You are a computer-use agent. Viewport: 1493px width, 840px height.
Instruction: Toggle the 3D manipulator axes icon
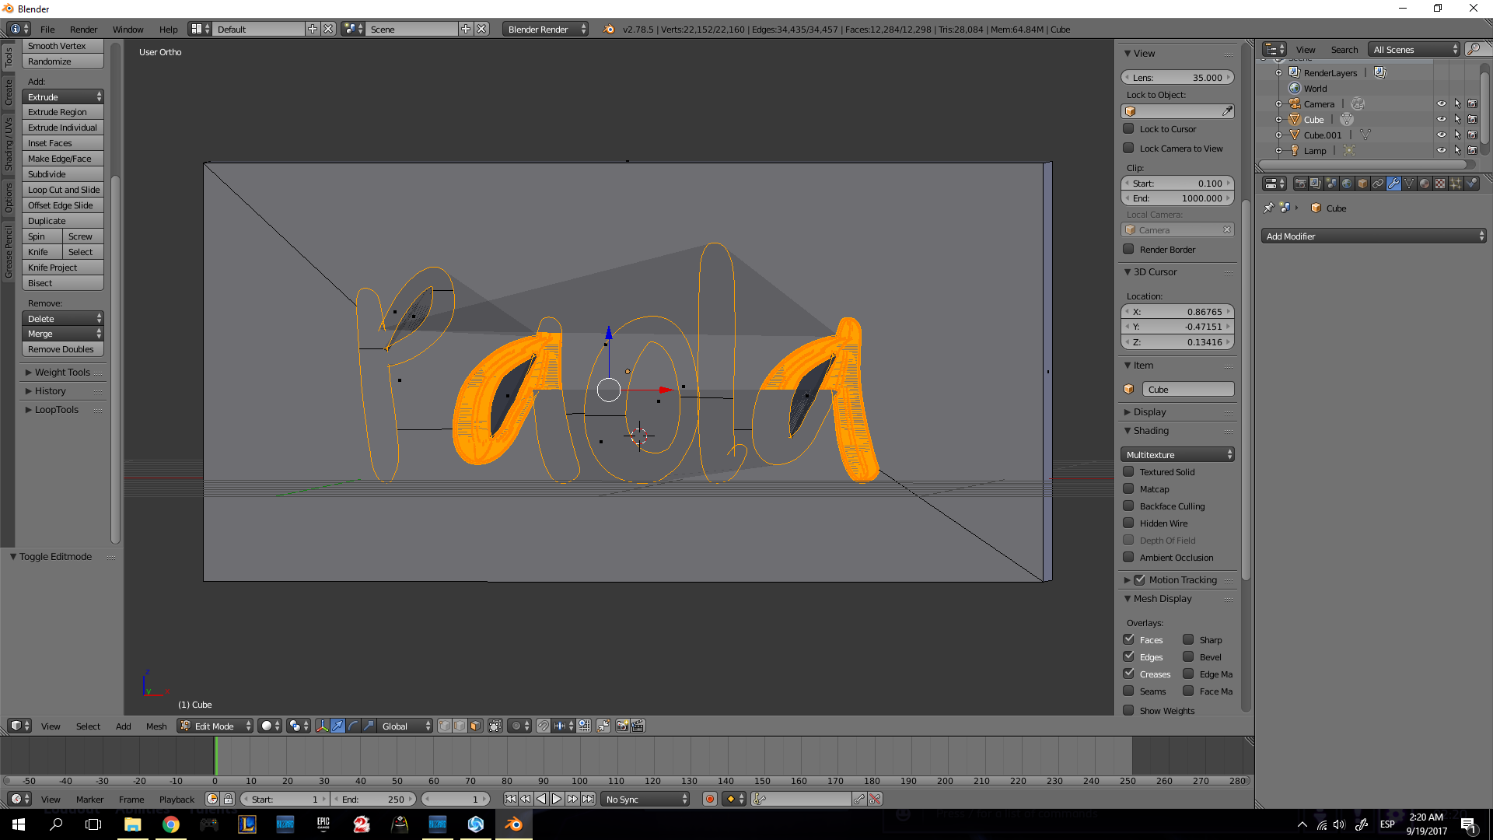322,726
